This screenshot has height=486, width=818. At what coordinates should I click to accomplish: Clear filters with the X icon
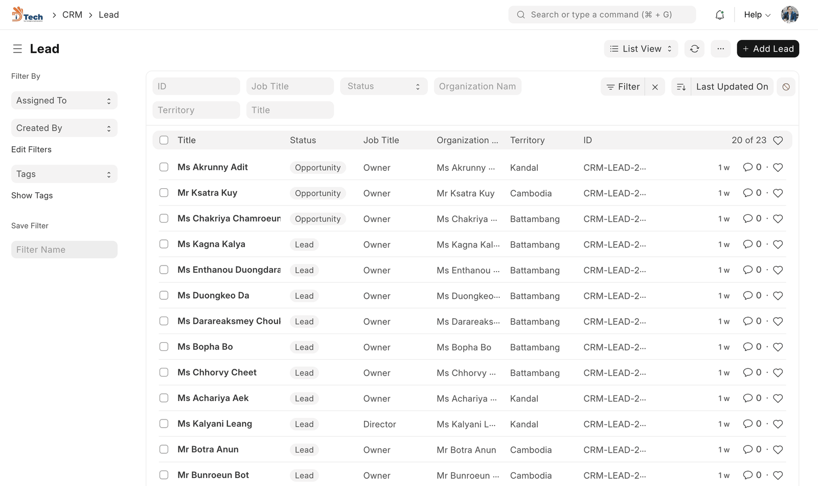[655, 87]
